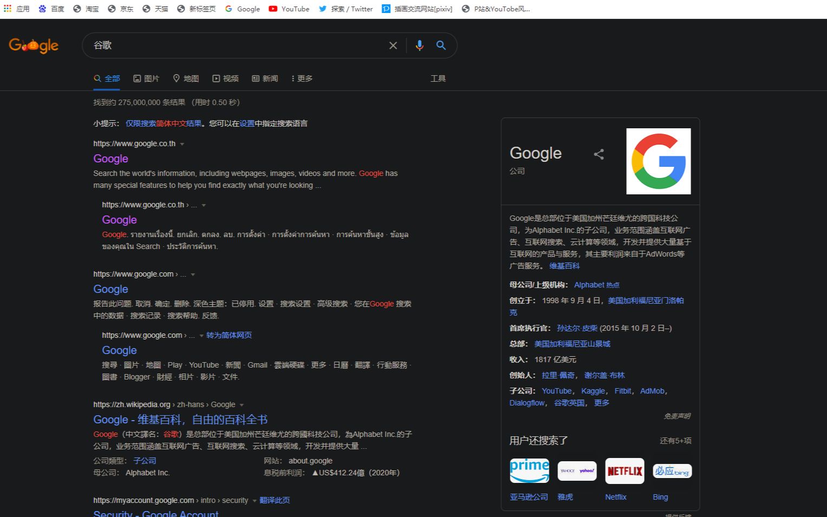Click AdMob subsidiary link
Screen dimensions: 827x517
652,391
